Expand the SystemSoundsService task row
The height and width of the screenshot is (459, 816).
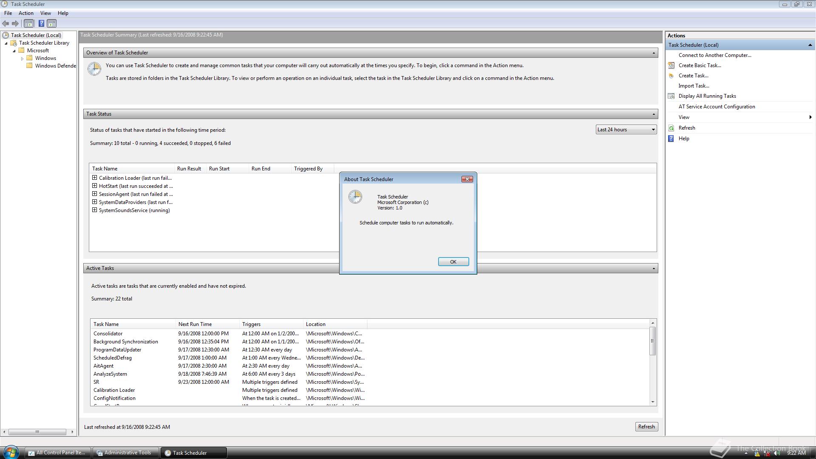(x=94, y=210)
